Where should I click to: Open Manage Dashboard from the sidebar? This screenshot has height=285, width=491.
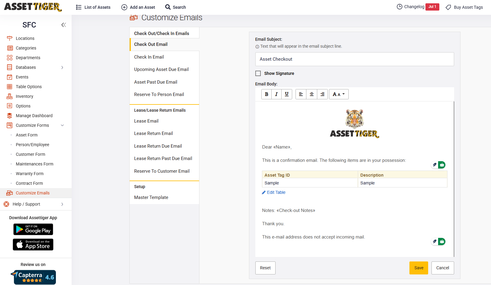pyautogui.click(x=34, y=115)
